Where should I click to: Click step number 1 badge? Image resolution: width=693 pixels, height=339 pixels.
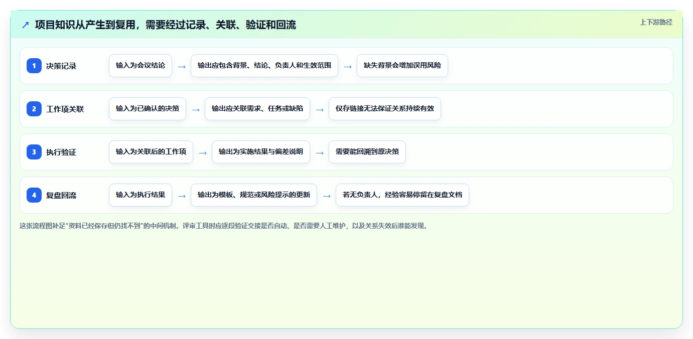coord(34,66)
